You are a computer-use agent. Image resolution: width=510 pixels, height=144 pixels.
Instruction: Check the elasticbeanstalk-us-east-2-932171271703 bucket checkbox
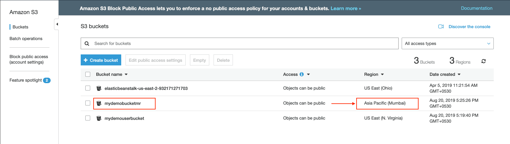coord(88,88)
